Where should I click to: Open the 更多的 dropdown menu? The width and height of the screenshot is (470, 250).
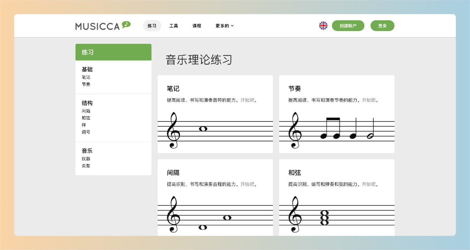click(x=222, y=26)
